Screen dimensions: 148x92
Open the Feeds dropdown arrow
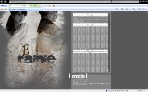(x=124, y=9)
